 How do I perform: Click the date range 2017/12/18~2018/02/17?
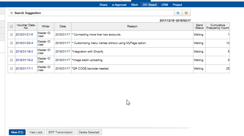(175, 20)
